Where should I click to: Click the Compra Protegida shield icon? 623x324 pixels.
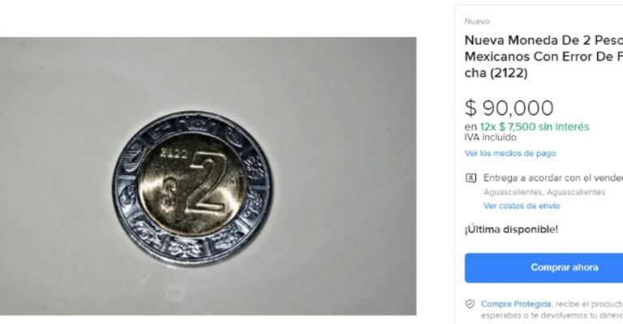(x=470, y=305)
